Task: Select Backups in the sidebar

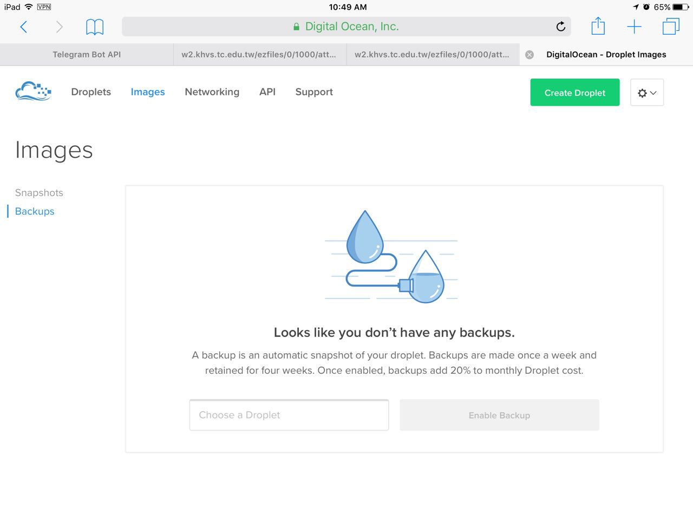Action: [35, 211]
